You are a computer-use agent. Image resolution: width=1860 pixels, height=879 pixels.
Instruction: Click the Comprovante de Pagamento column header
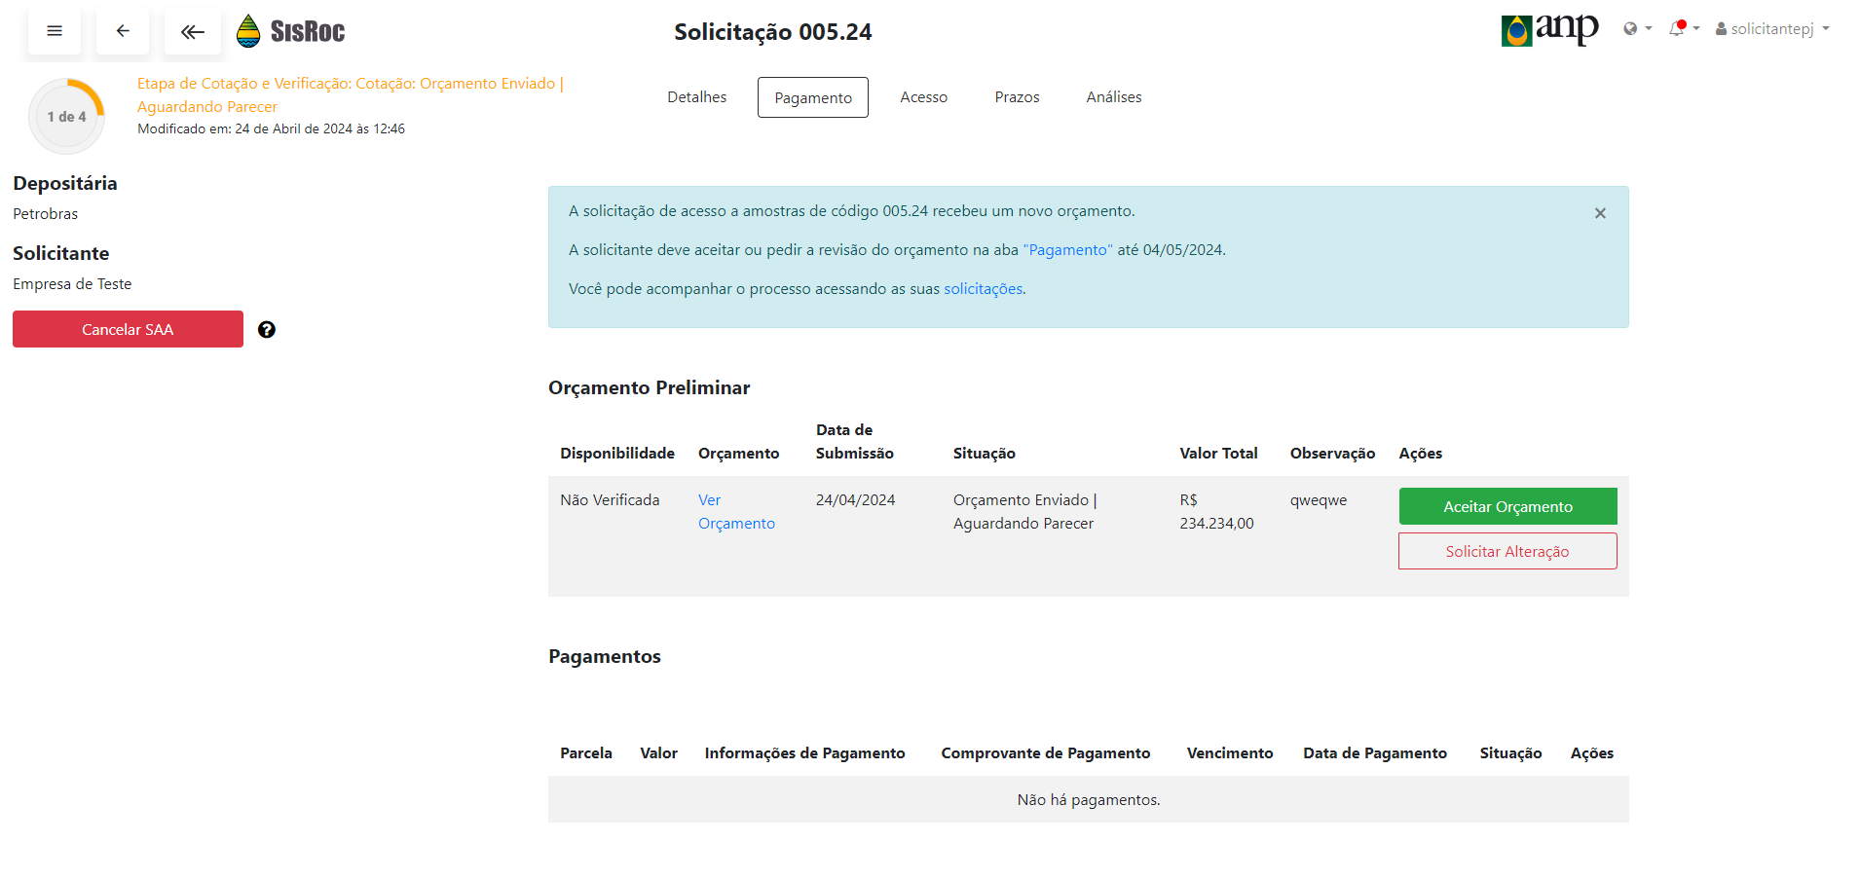coord(1045,753)
